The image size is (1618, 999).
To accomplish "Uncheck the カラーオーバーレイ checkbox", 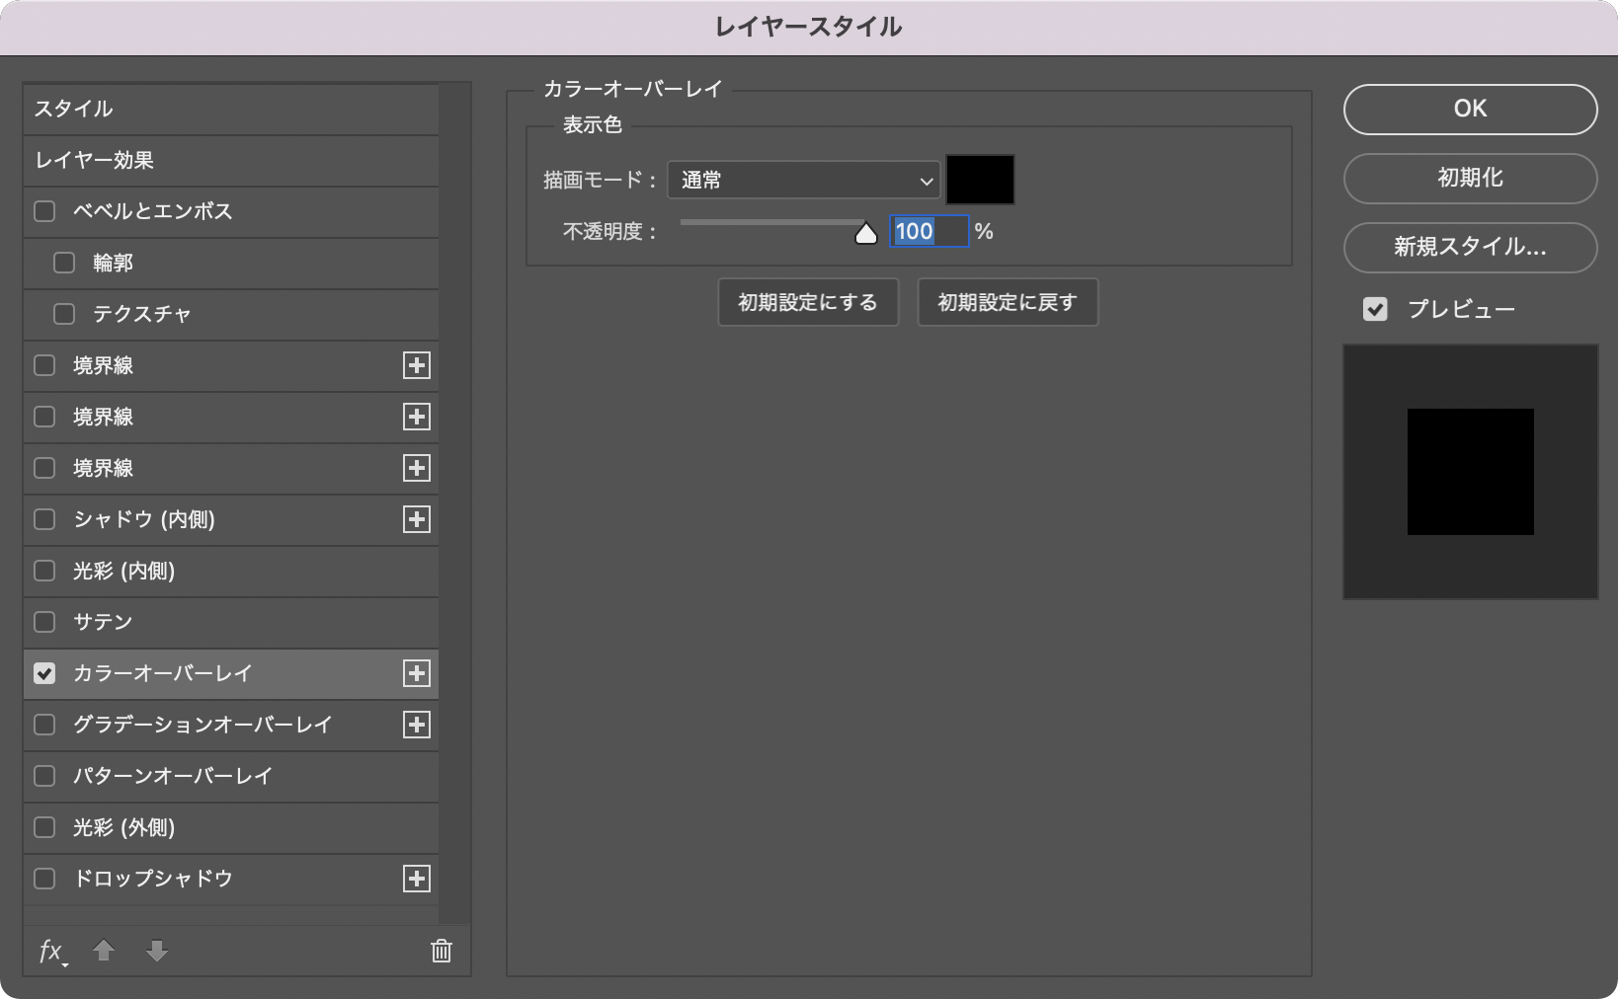I will pyautogui.click(x=44, y=673).
